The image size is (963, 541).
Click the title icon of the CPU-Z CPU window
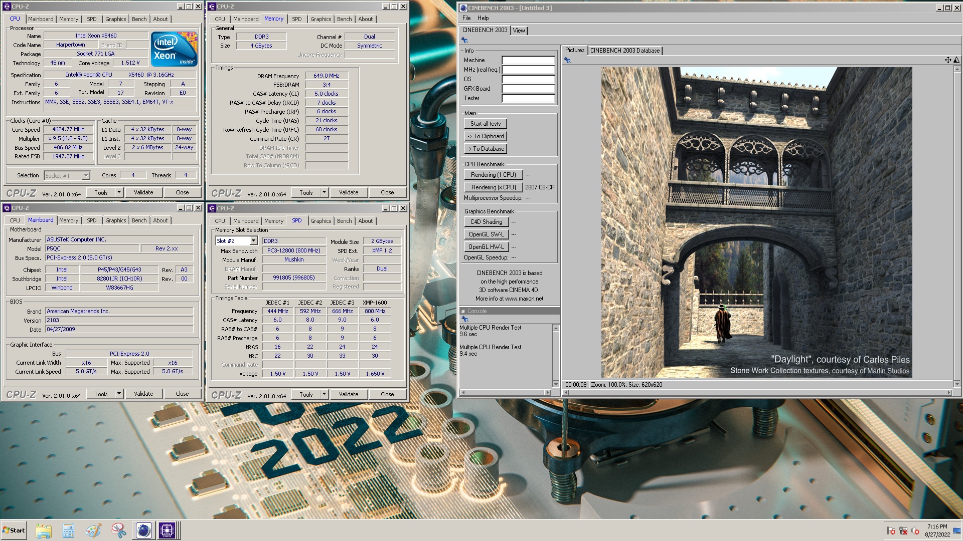(x=7, y=7)
